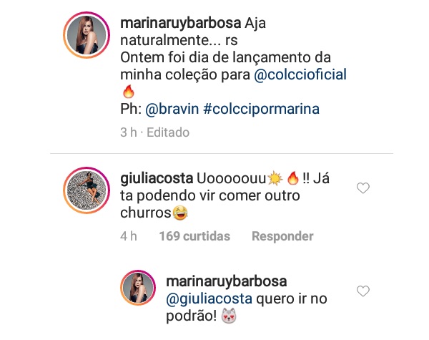Like giuliacosta's comment with heart icon
429x340 pixels.
pos(363,188)
